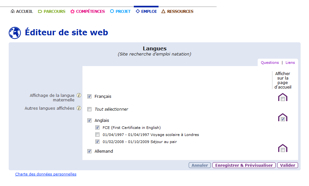Click the globe icon next to Éditeur de site web
Viewport: 309px width, 186px height.
point(15,33)
